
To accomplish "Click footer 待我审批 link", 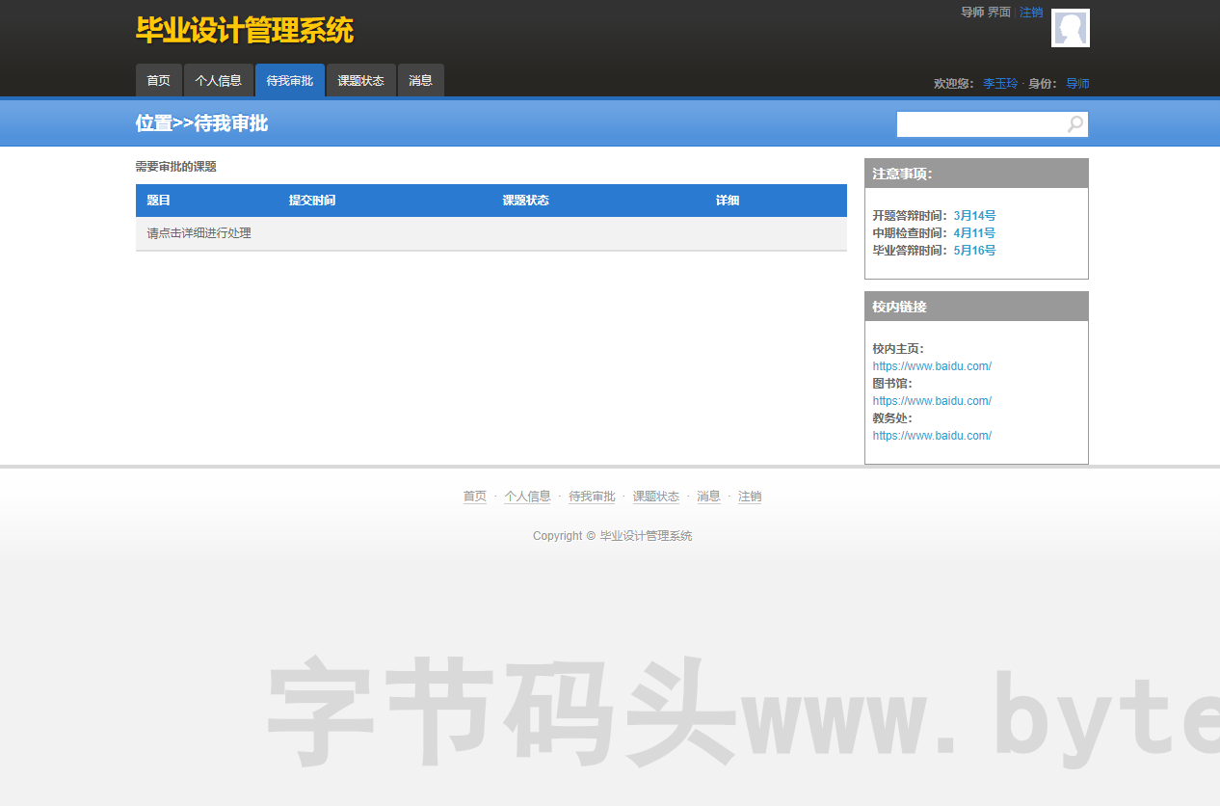I will coord(592,497).
